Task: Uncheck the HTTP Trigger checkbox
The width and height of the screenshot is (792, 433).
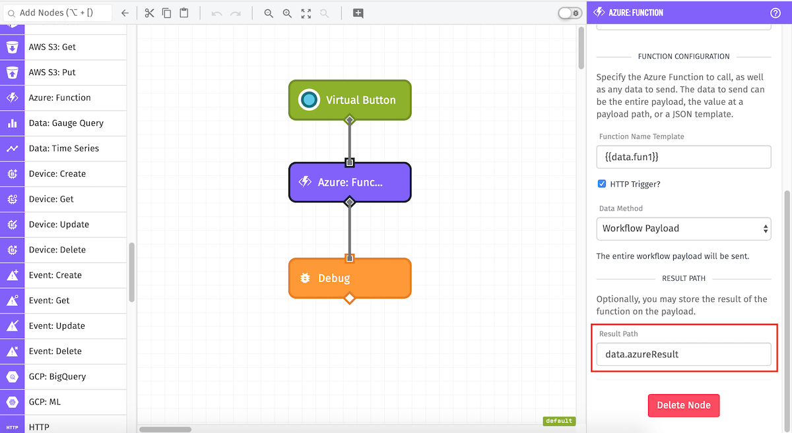Action: click(x=601, y=184)
